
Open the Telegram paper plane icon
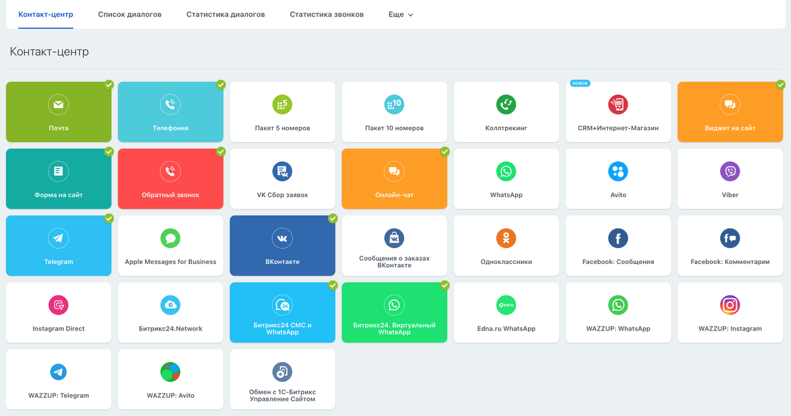pyautogui.click(x=58, y=238)
